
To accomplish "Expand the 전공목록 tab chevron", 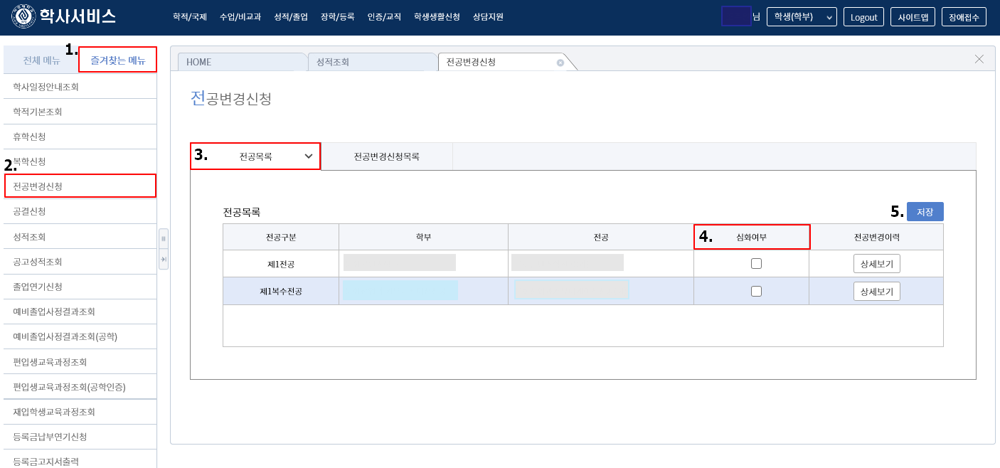I will click(309, 156).
